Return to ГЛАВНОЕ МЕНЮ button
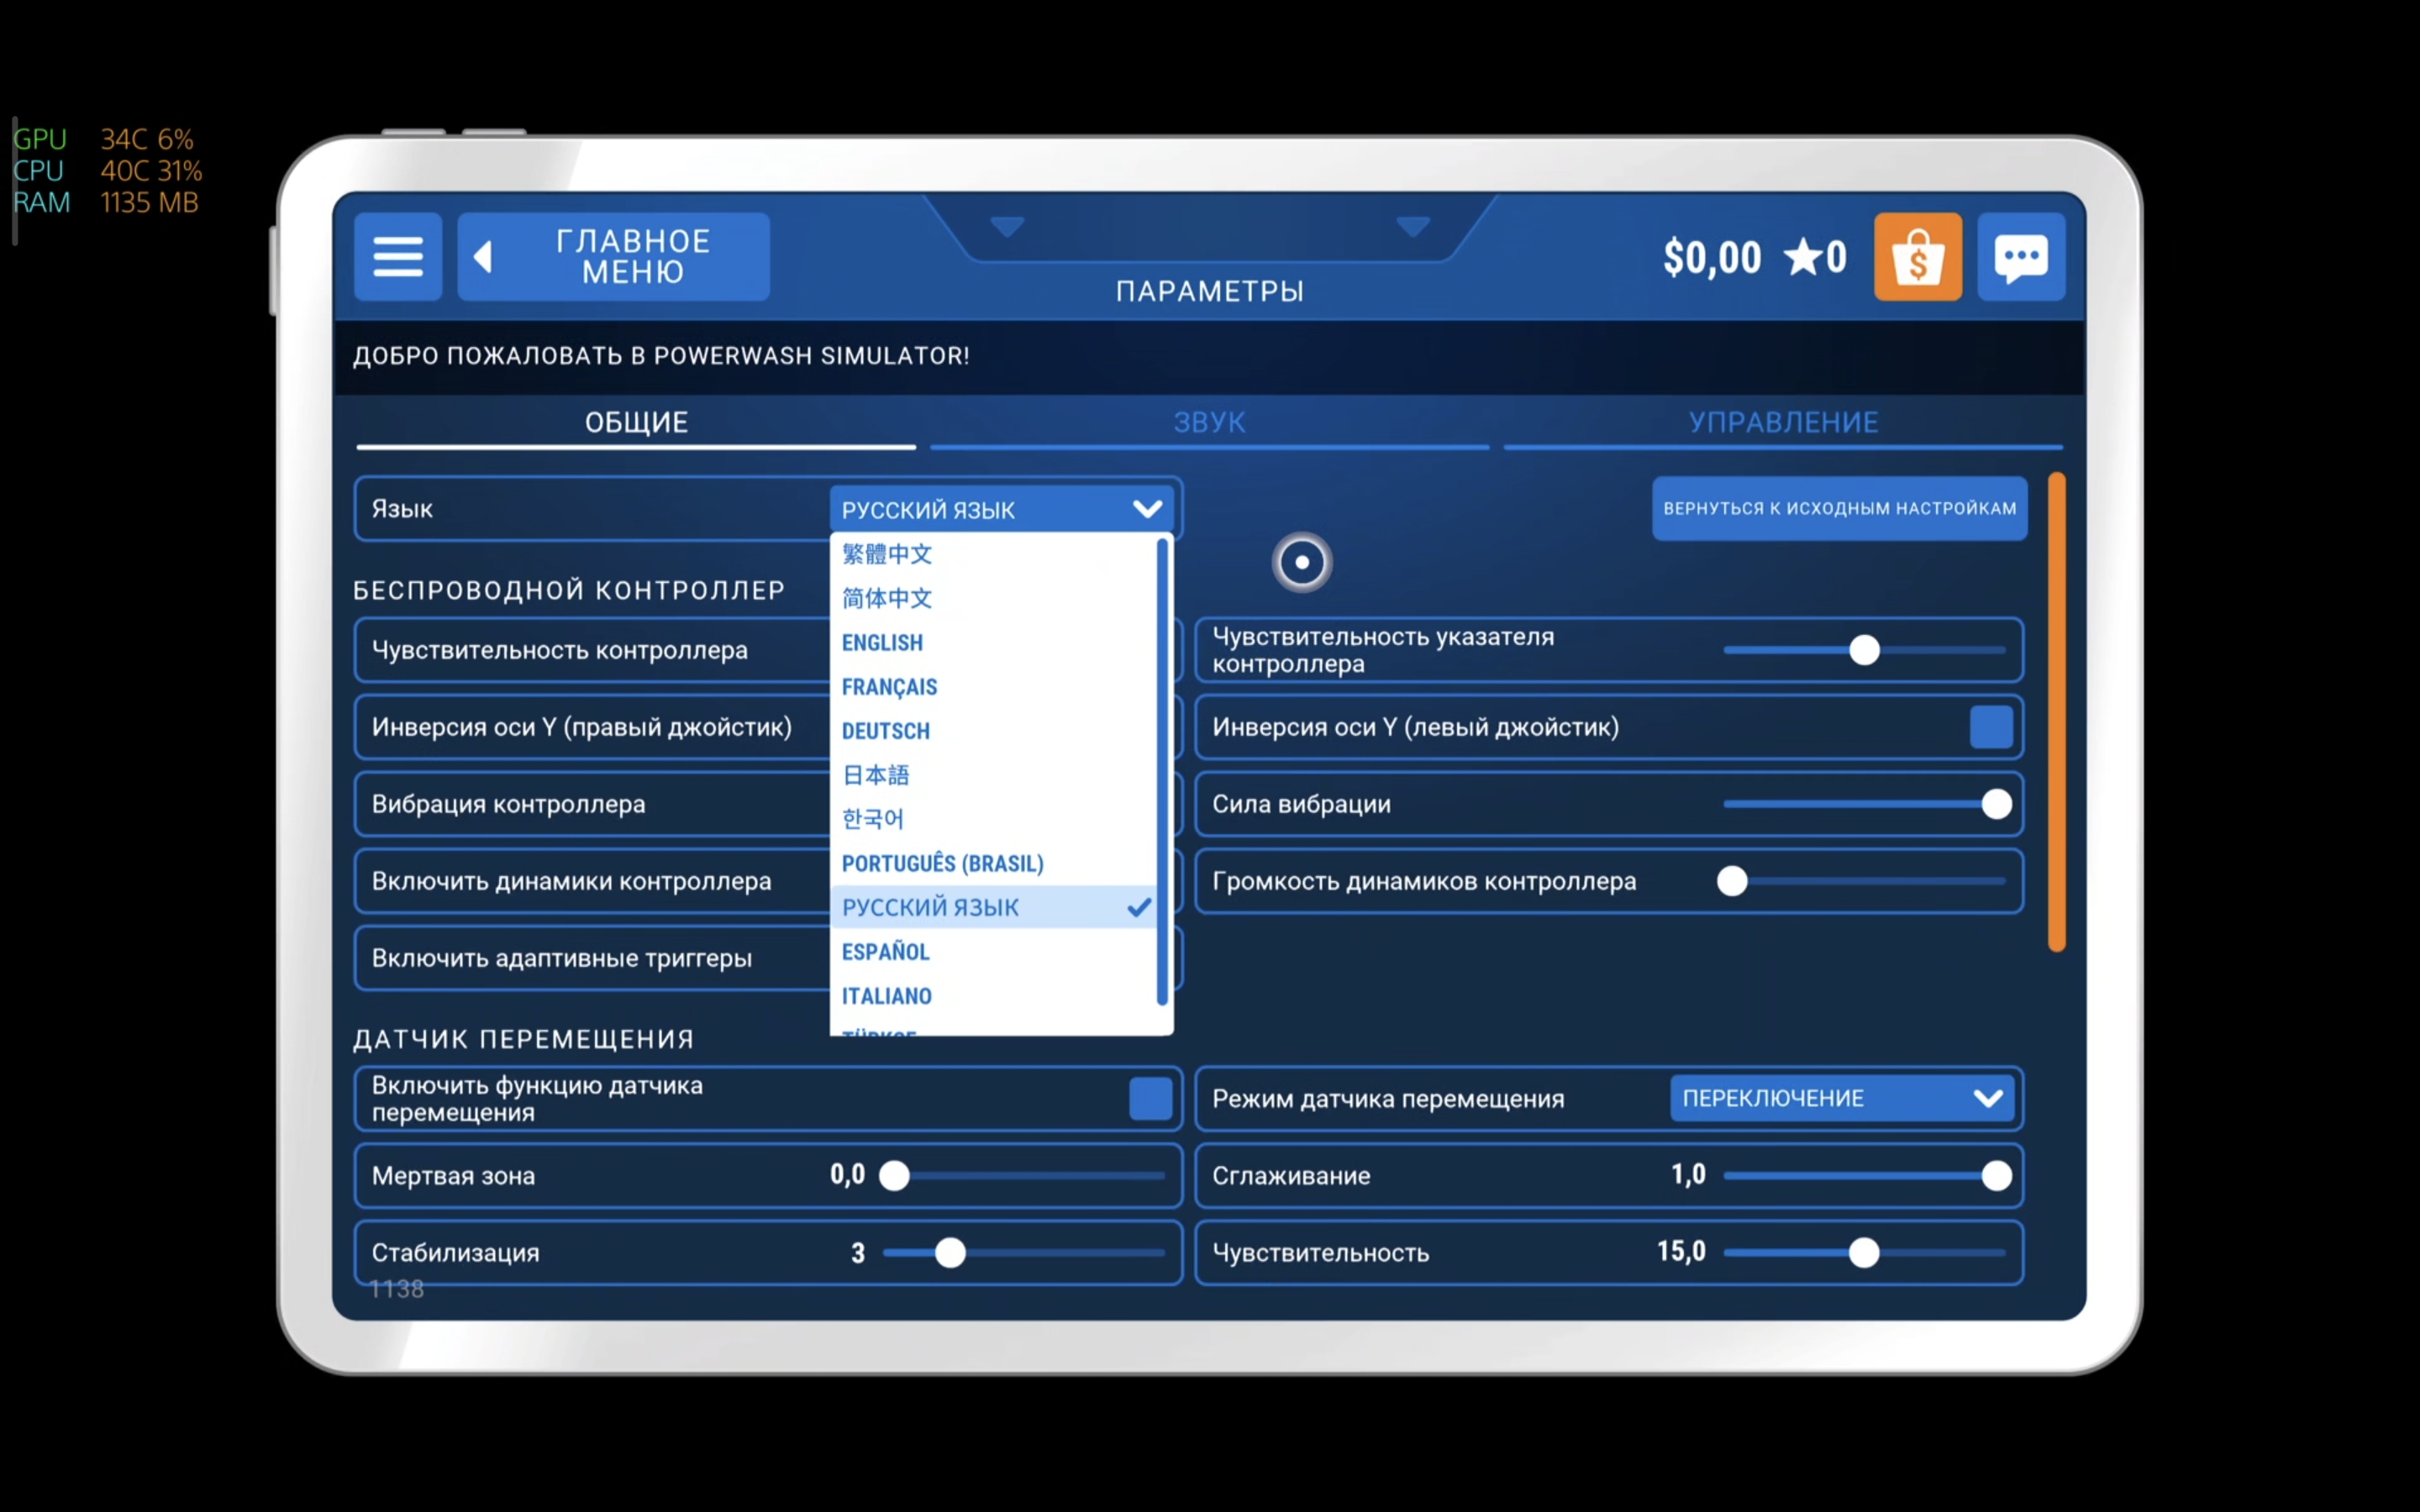The width and height of the screenshot is (2420, 1512). tap(632, 257)
